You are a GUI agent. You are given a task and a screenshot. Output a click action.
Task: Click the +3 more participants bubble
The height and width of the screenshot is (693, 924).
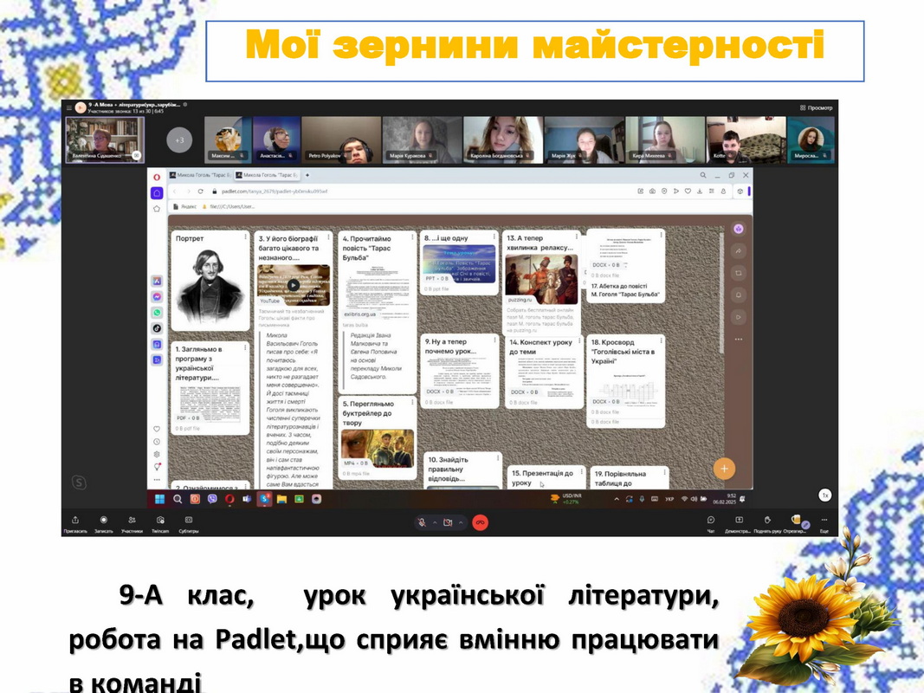179,139
